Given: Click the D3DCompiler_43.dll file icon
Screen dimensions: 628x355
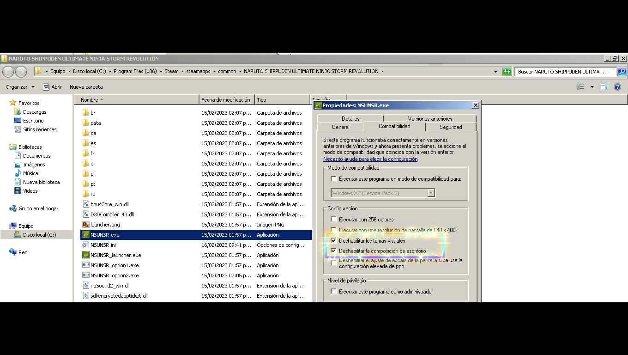Looking at the screenshot, I should coord(85,214).
